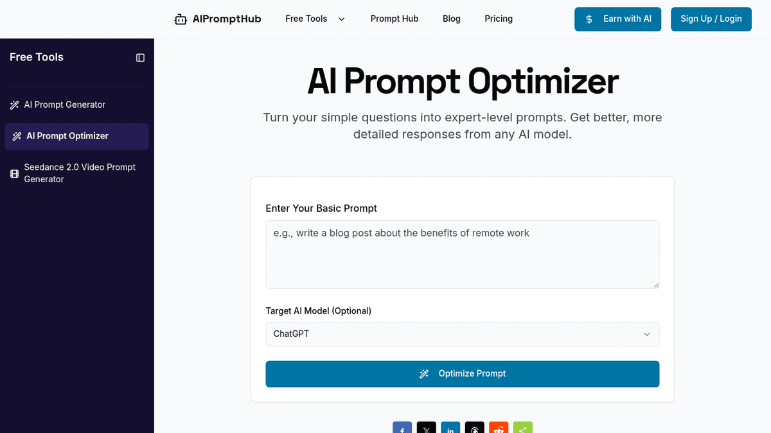Viewport: 771px width, 433px height.
Task: Click the green general share icon
Action: 523,429
